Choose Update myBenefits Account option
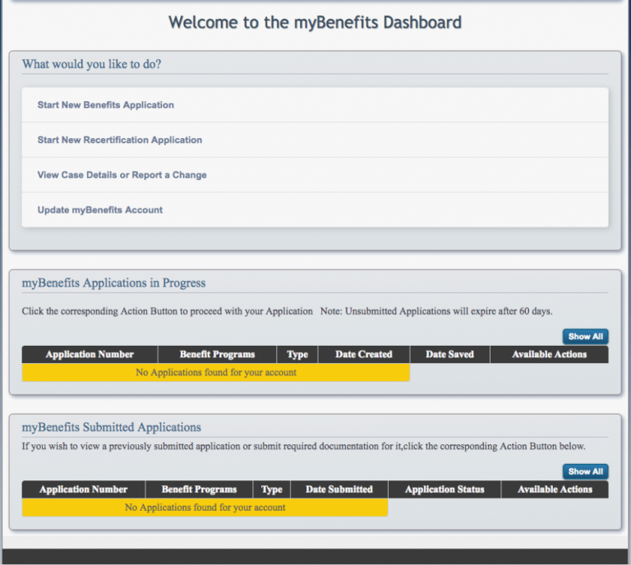The height and width of the screenshot is (565, 631). click(100, 210)
